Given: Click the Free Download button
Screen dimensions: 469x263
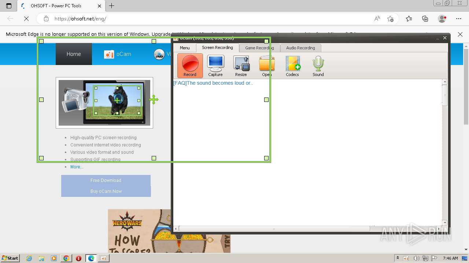Looking at the screenshot, I should 106,180.
